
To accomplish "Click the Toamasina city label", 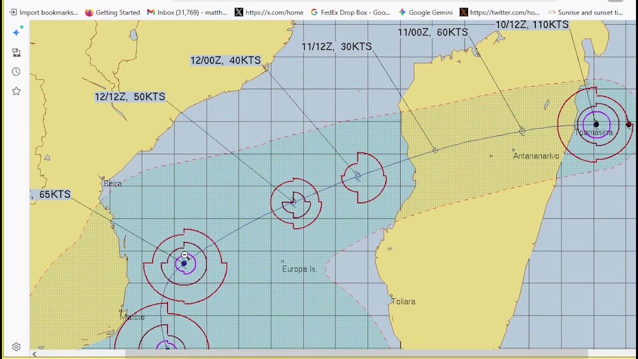I will (594, 133).
